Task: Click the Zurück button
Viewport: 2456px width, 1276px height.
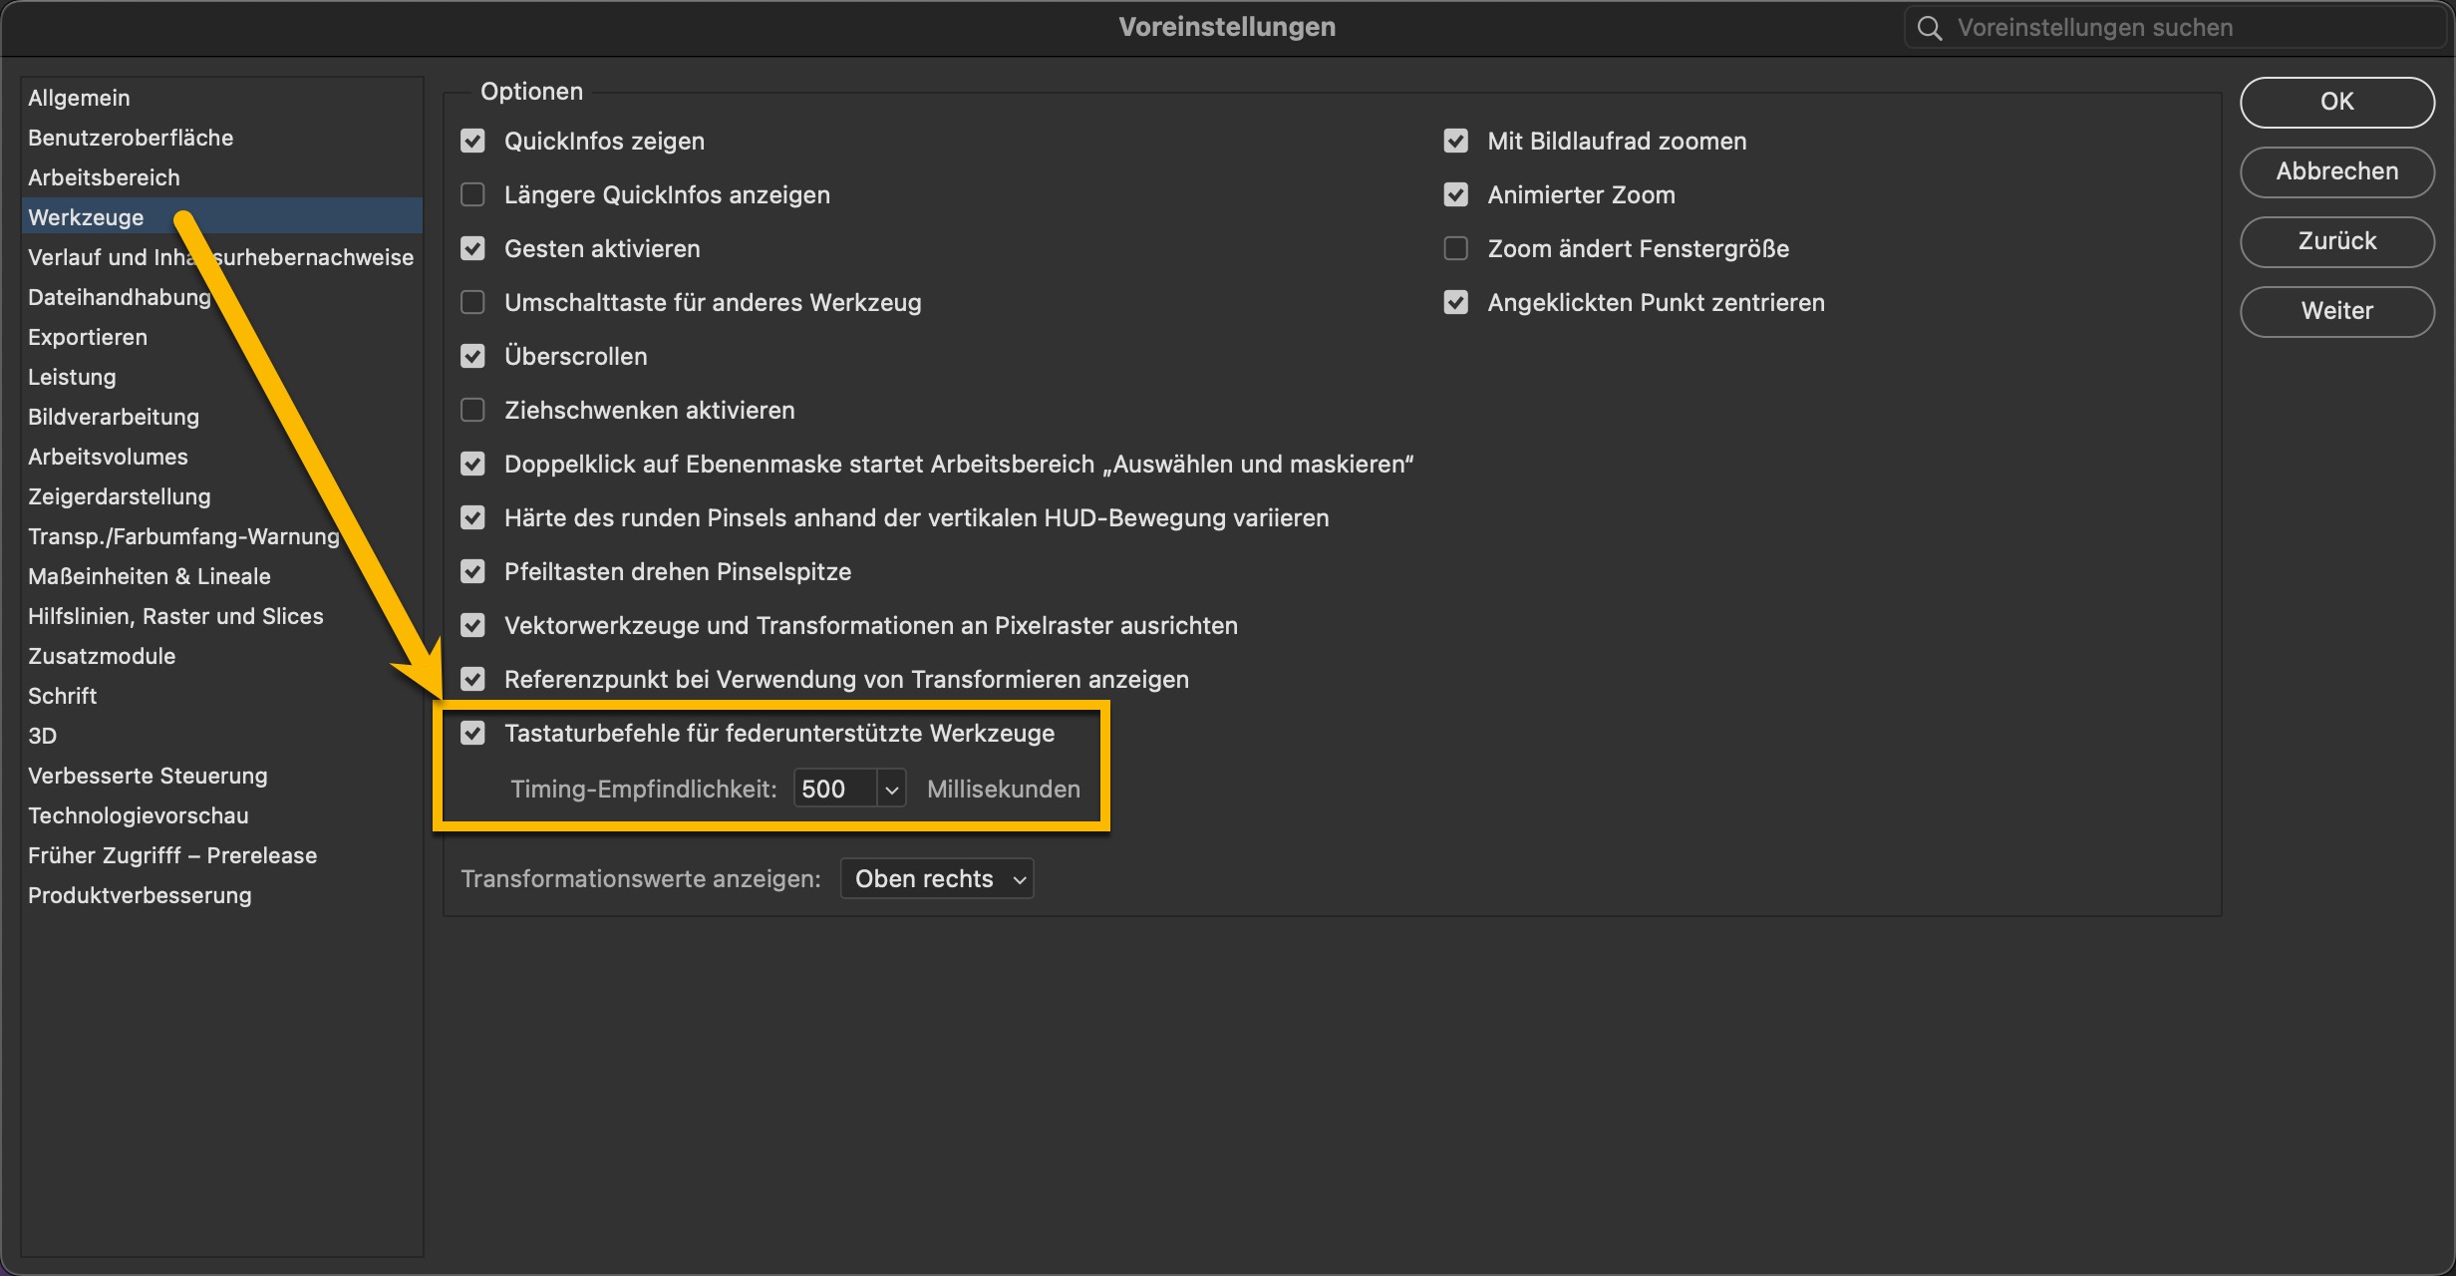Action: 2336,241
